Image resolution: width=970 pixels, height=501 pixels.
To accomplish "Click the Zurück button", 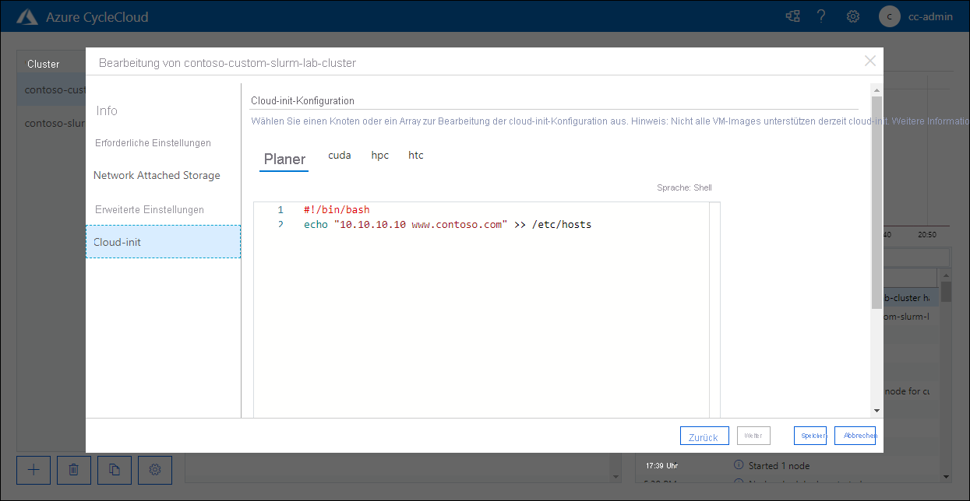I will click(704, 436).
